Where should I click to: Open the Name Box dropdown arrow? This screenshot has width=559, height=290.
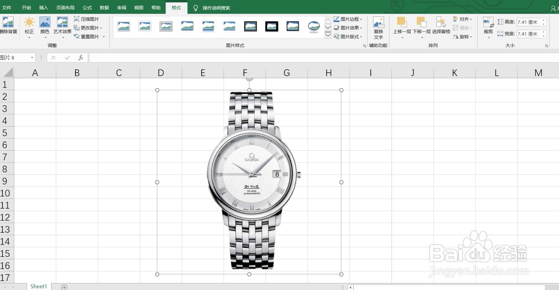32,58
